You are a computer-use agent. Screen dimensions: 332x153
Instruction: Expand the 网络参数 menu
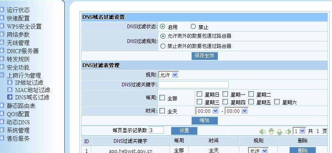(x=2, y=34)
